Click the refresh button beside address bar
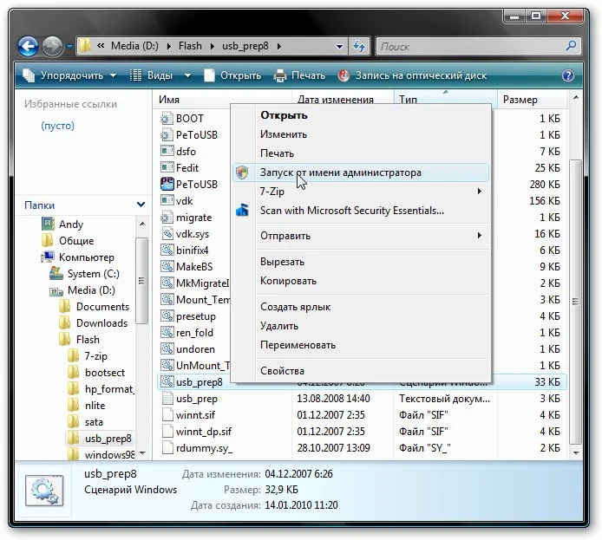Viewport: 602px width, 540px height. 359,47
